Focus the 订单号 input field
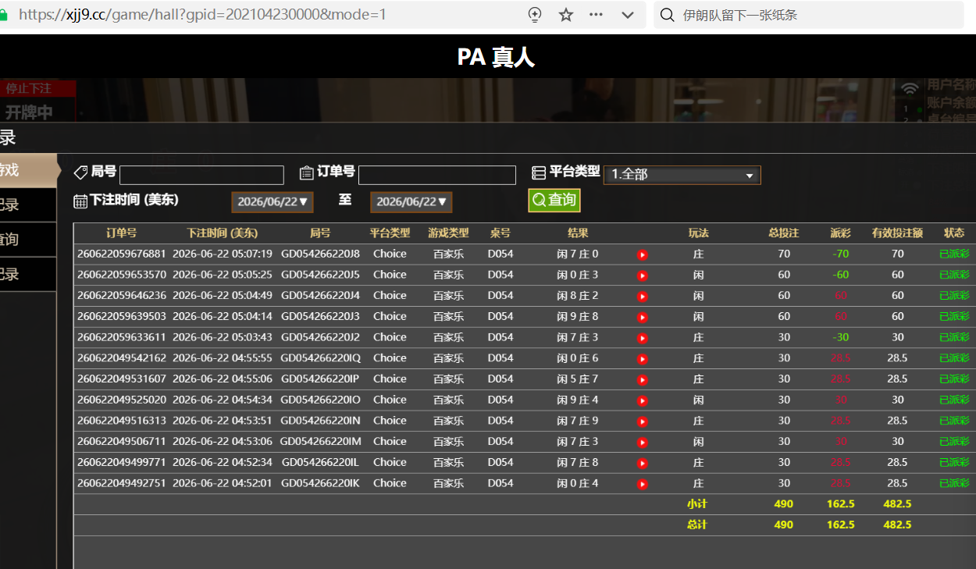This screenshot has width=976, height=569. pos(437,175)
